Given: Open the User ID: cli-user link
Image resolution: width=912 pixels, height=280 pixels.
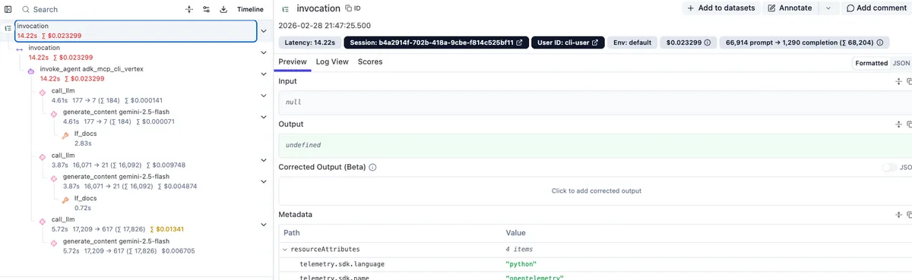Looking at the screenshot, I should (x=568, y=42).
